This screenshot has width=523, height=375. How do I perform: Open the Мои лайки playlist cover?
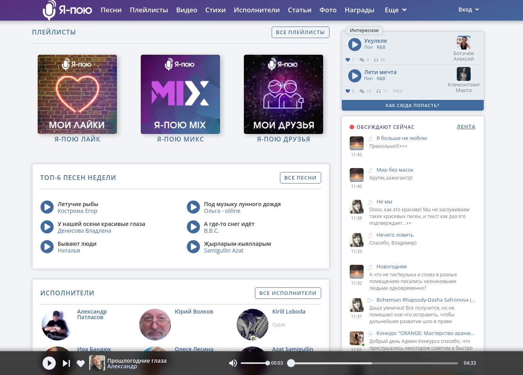[77, 94]
